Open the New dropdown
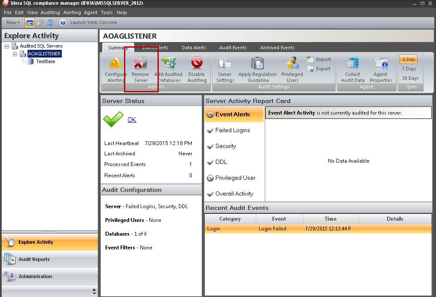 (x=13, y=22)
